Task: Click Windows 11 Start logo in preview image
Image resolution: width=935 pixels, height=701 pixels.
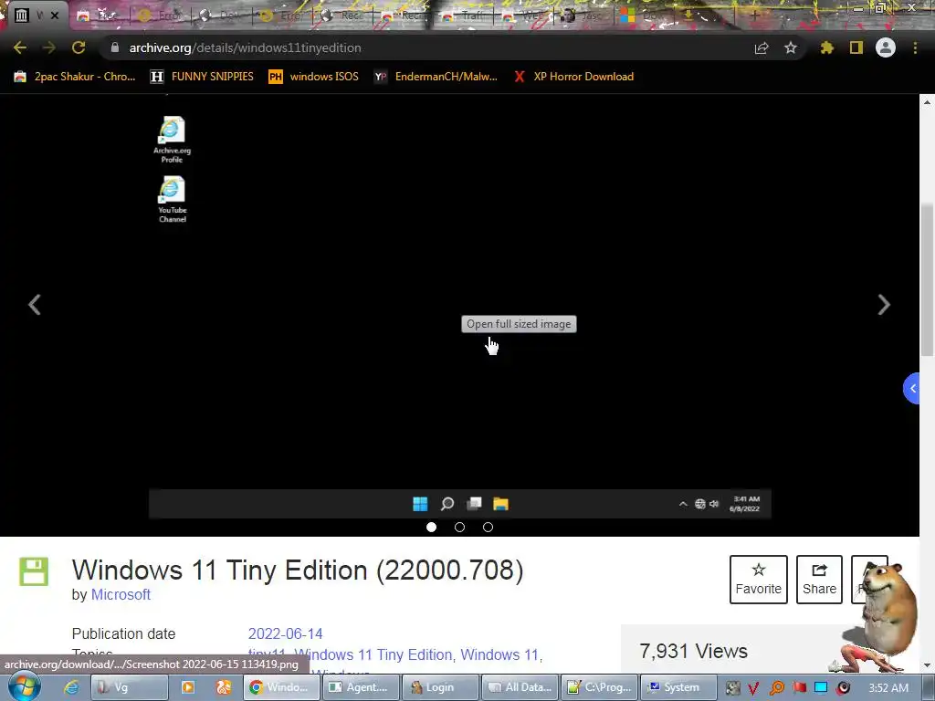Action: (420, 504)
